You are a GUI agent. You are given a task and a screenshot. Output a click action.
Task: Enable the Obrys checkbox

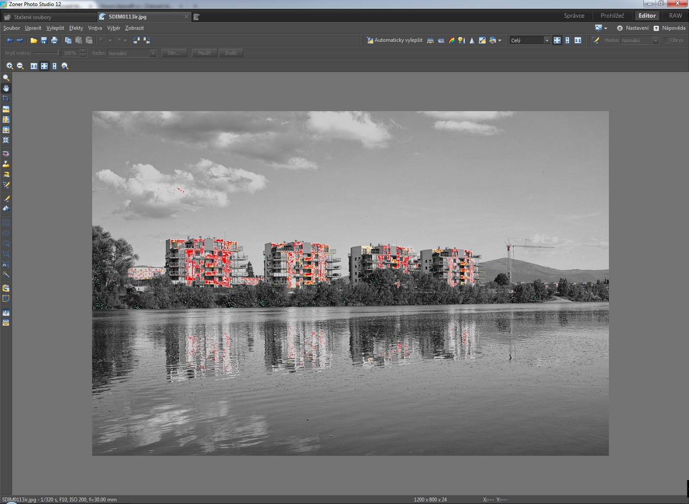pyautogui.click(x=667, y=40)
